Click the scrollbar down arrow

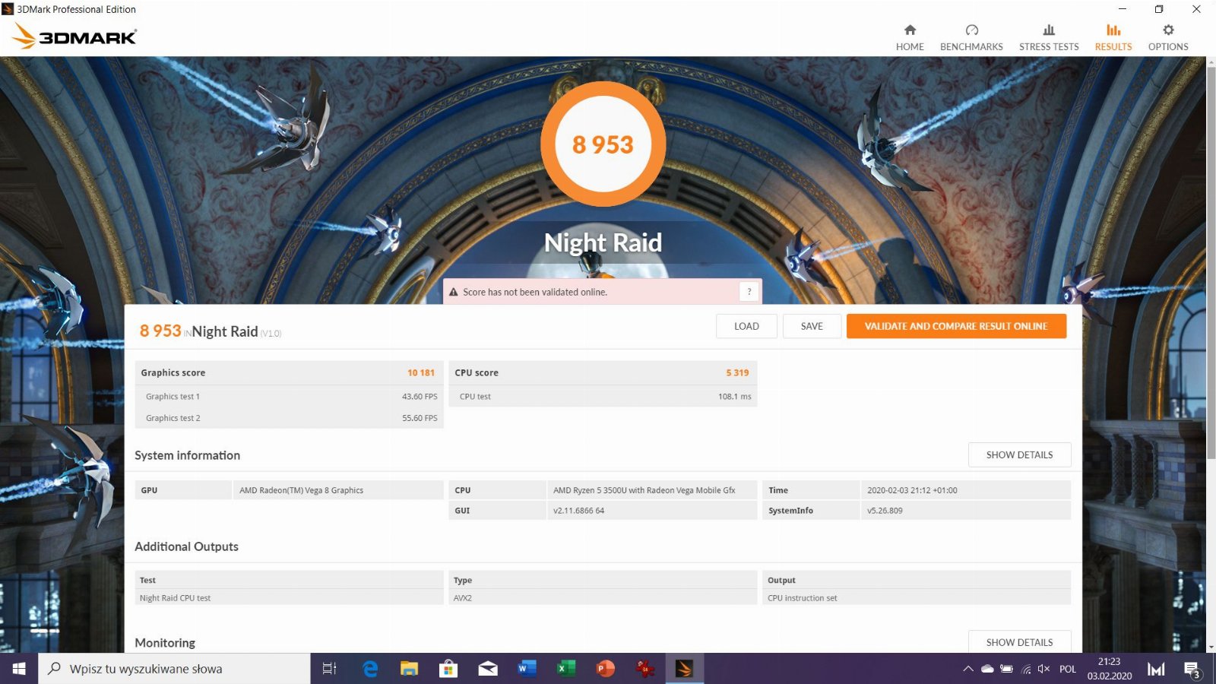(1210, 648)
